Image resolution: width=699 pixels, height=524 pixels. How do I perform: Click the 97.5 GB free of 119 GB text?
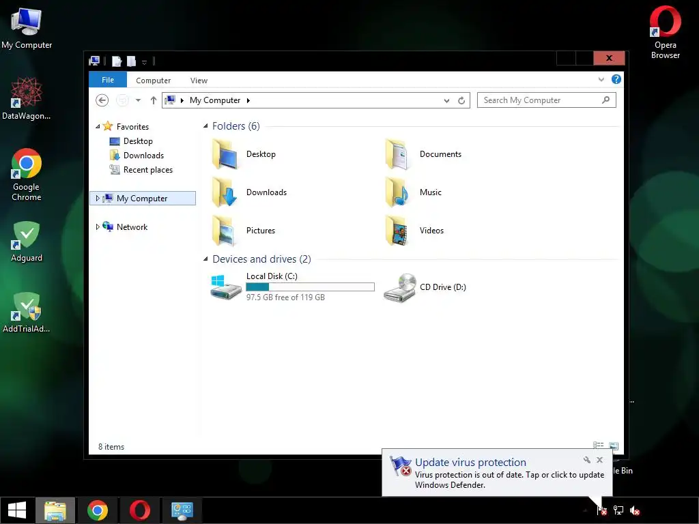pyautogui.click(x=285, y=297)
